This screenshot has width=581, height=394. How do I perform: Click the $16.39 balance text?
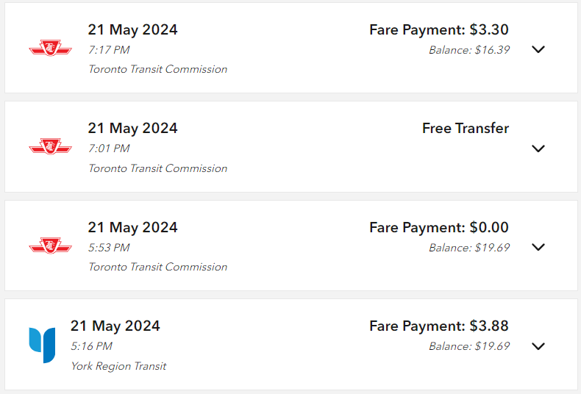pyautogui.click(x=469, y=50)
